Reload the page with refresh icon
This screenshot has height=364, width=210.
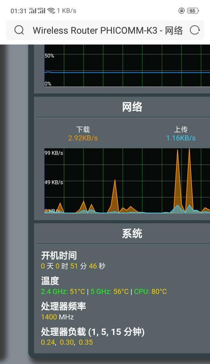tap(194, 30)
